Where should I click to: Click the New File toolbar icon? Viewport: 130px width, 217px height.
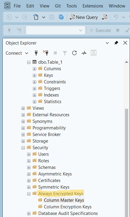tap(36, 17)
